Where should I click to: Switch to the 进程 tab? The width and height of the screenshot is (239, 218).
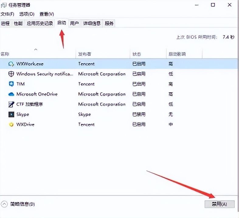(x=5, y=23)
